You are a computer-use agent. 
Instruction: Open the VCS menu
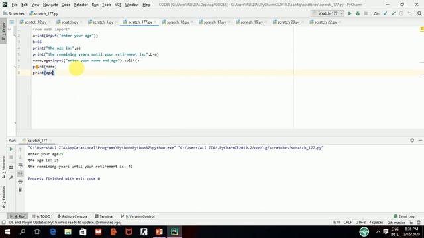tap(118, 5)
